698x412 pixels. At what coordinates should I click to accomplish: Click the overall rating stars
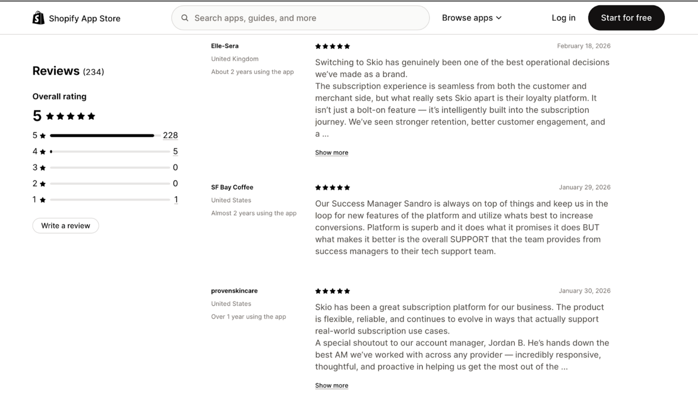(x=71, y=116)
